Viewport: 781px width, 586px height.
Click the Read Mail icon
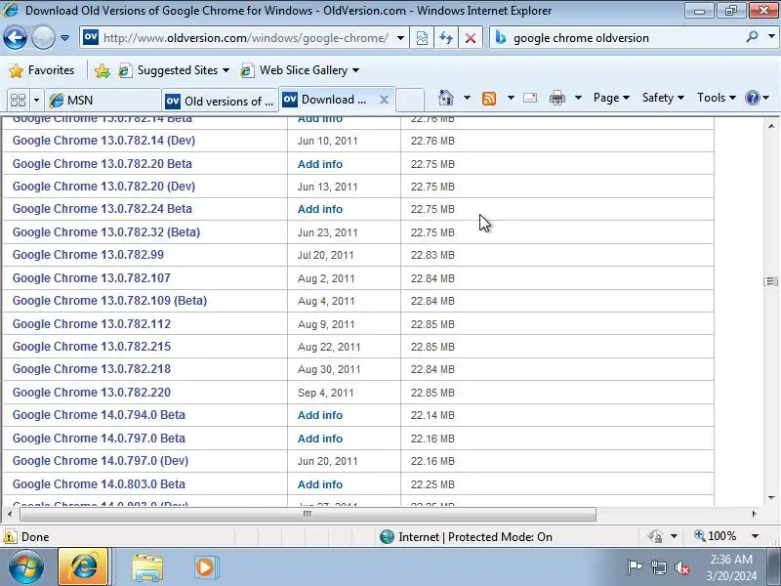click(x=530, y=98)
